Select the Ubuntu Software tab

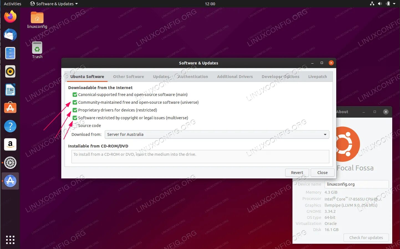(87, 77)
